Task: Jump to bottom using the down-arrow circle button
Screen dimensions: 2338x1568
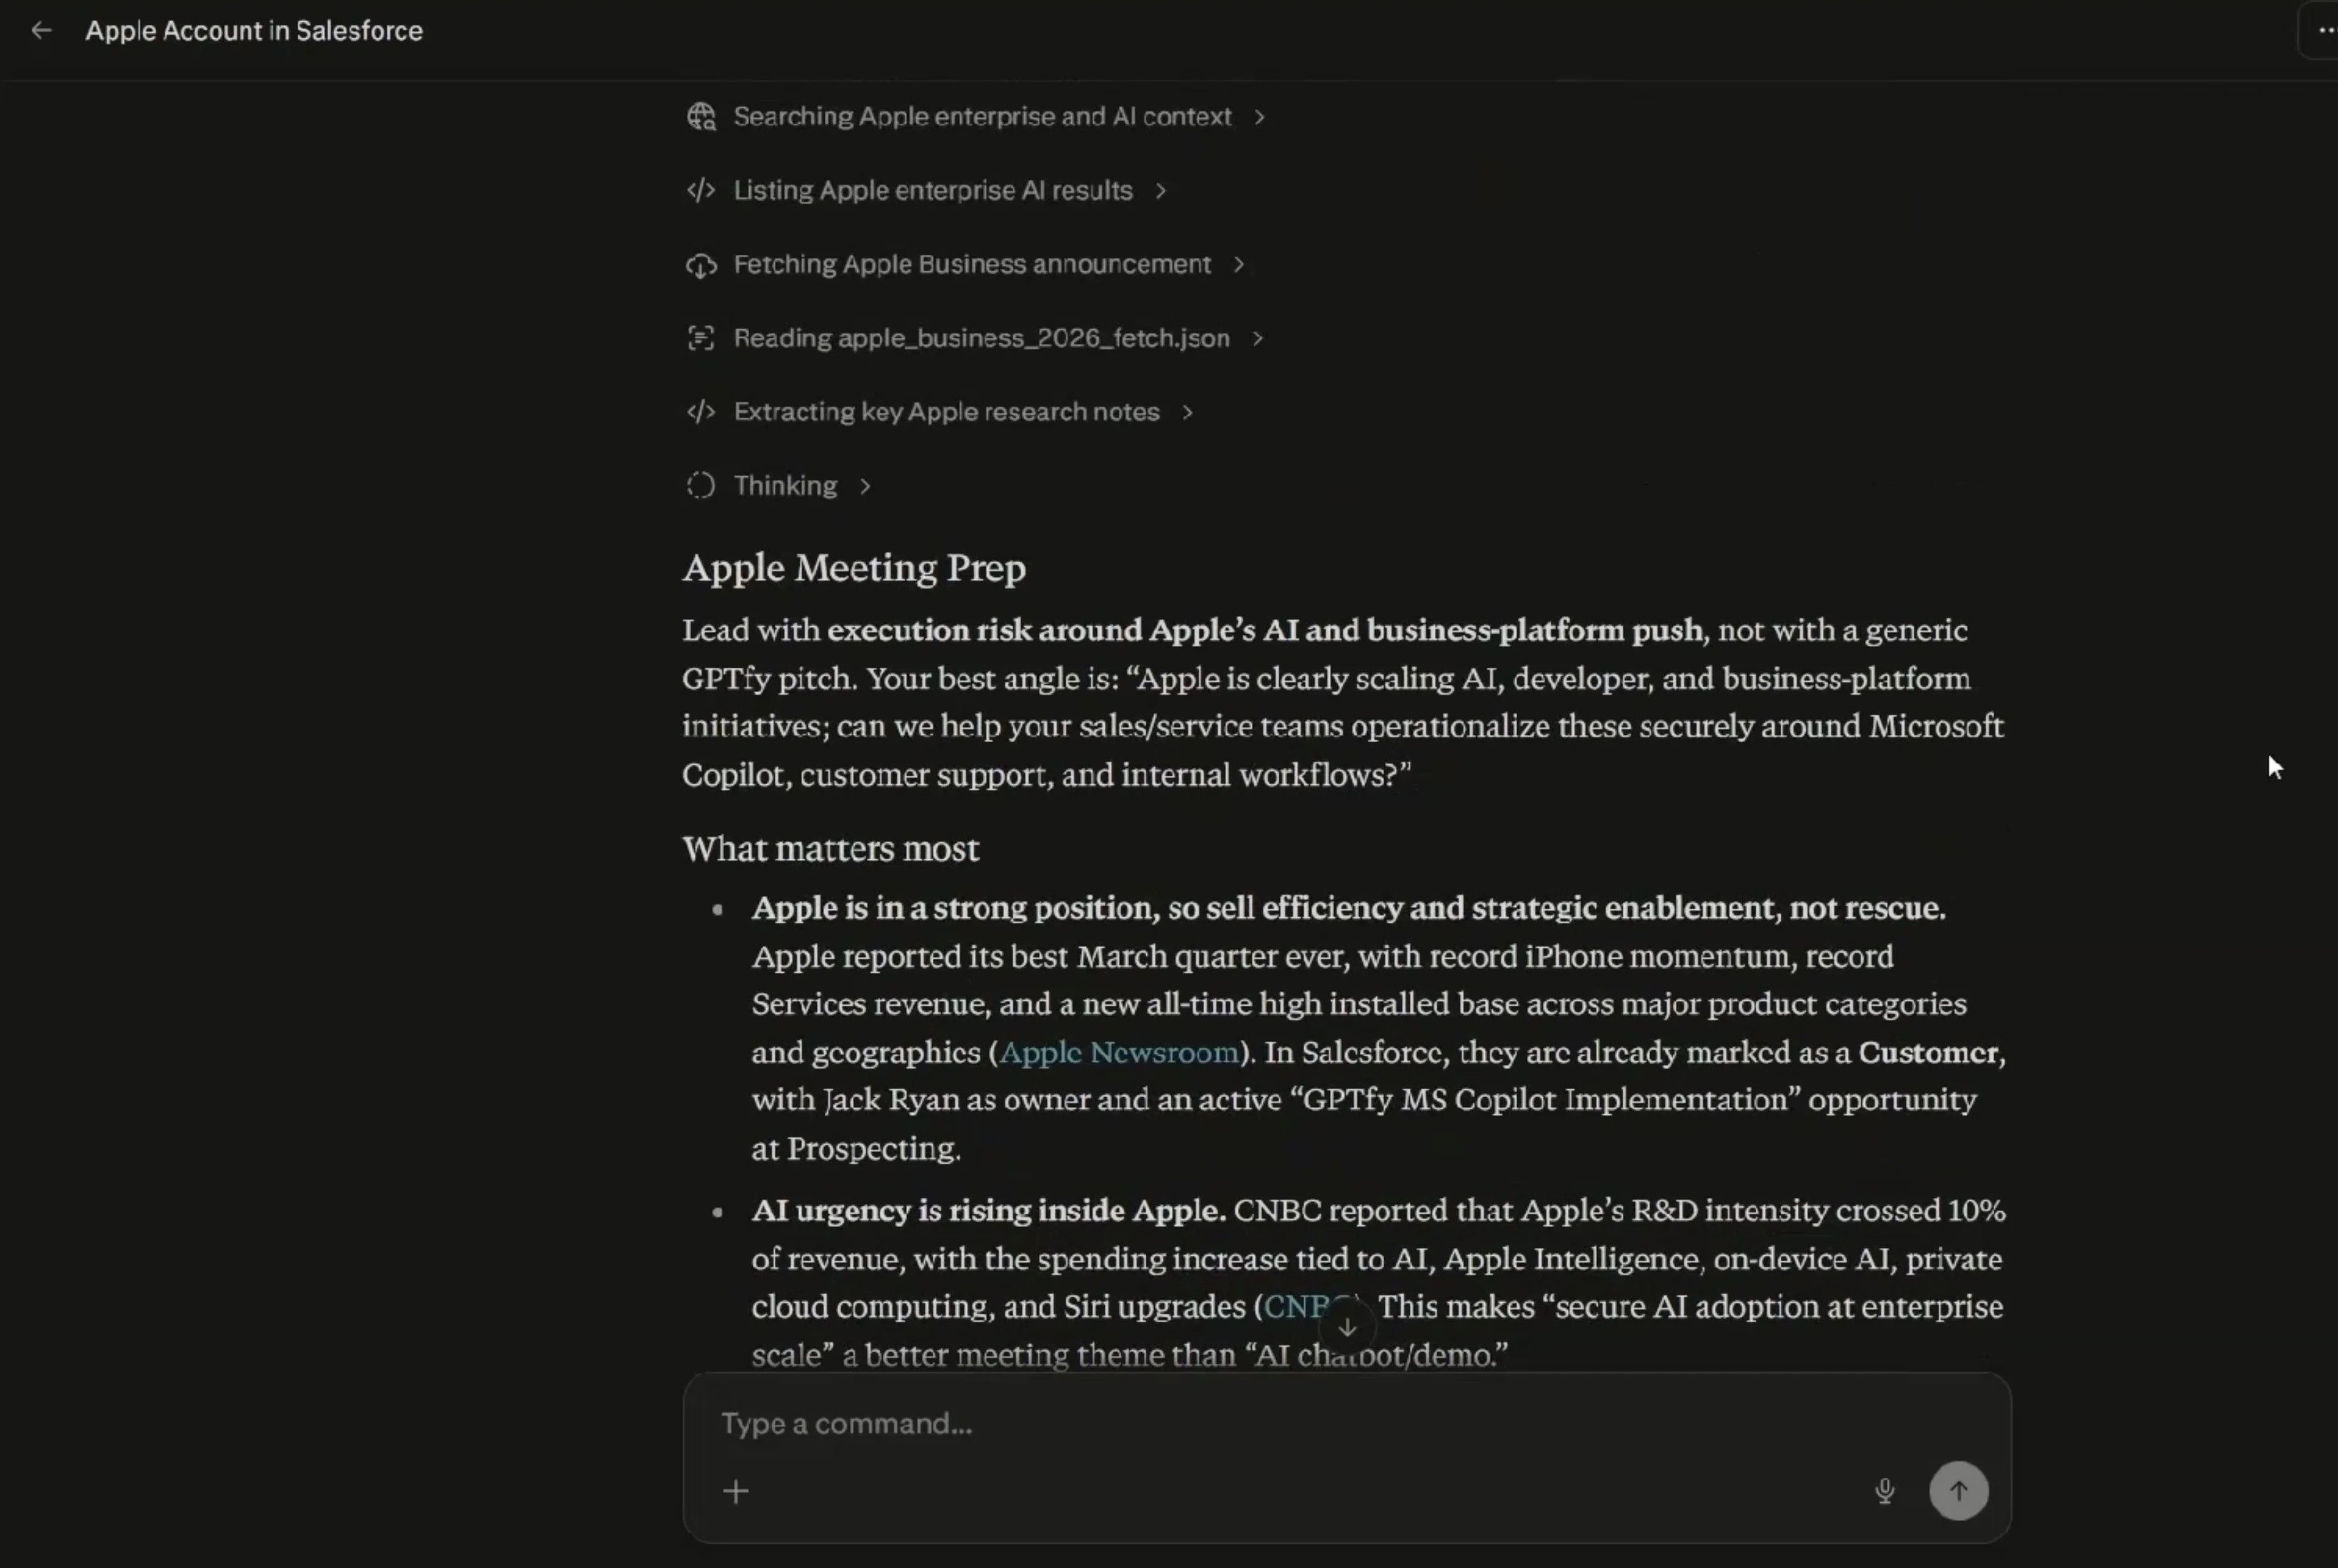Action: click(x=1347, y=1327)
